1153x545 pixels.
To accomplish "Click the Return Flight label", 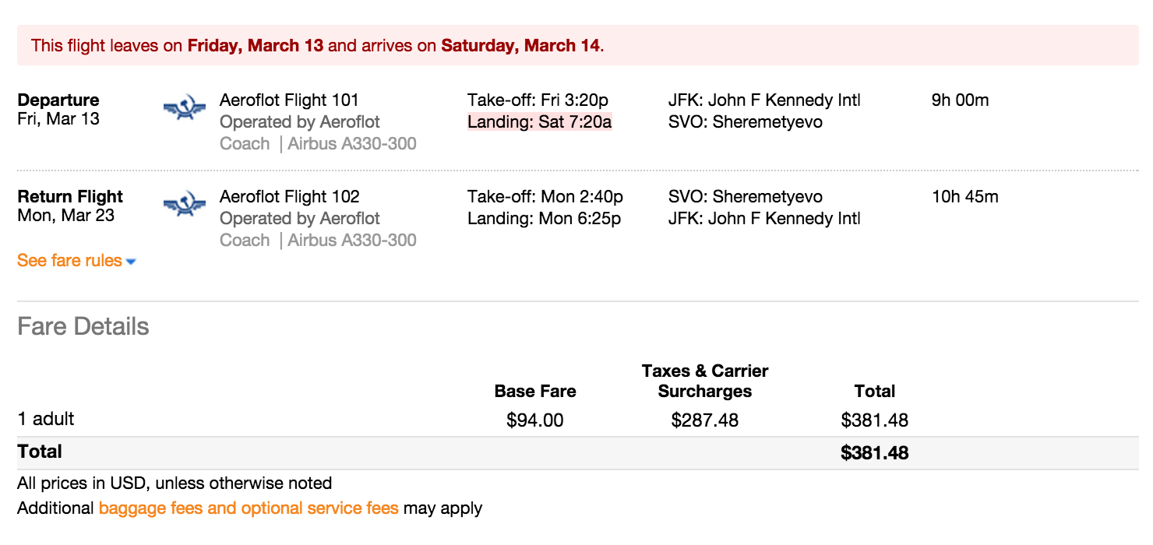I will coord(70,197).
